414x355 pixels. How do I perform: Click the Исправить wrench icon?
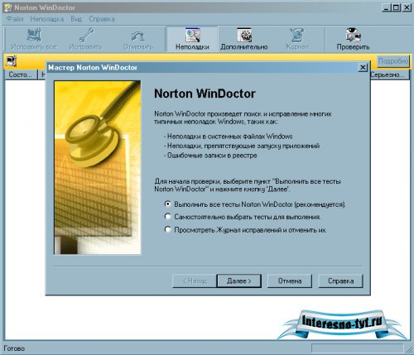pyautogui.click(x=86, y=36)
